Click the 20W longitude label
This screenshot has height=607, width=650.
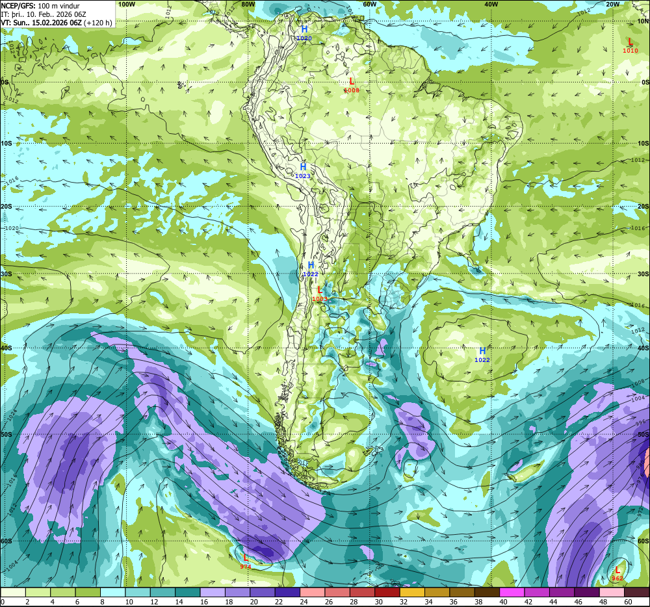tap(613, 4)
